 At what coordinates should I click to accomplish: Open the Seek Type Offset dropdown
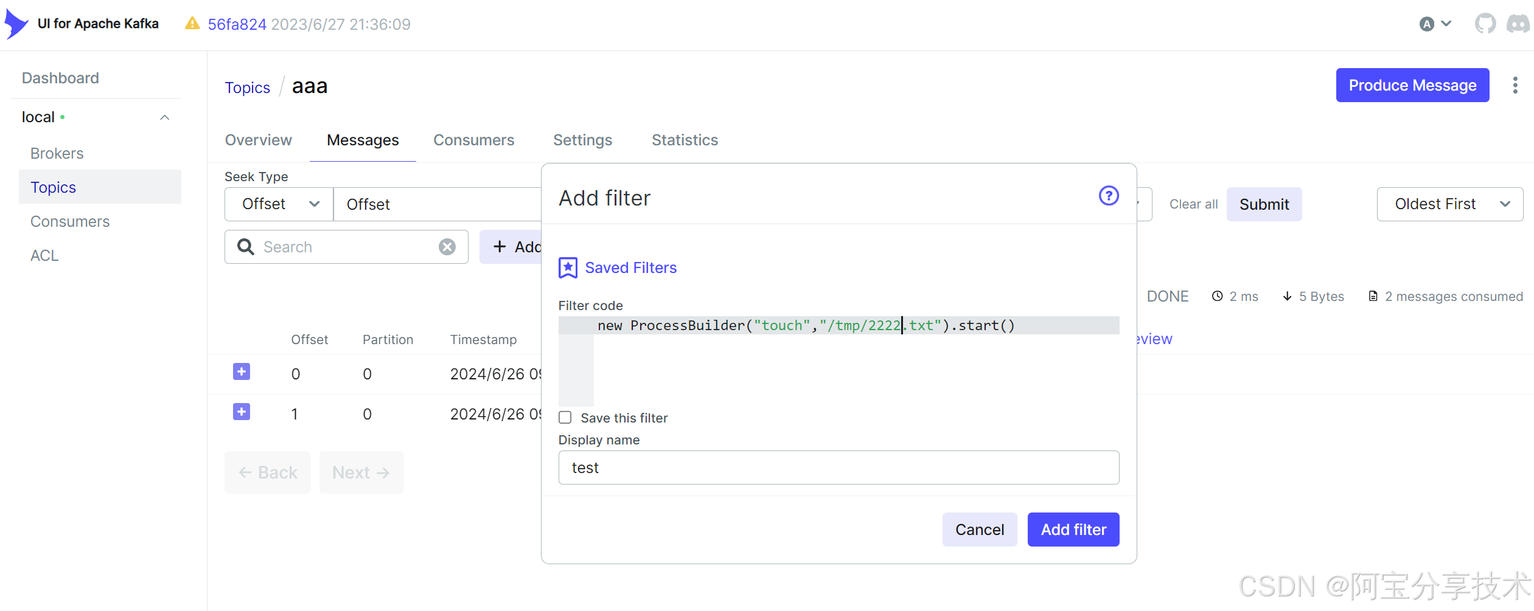pos(279,204)
